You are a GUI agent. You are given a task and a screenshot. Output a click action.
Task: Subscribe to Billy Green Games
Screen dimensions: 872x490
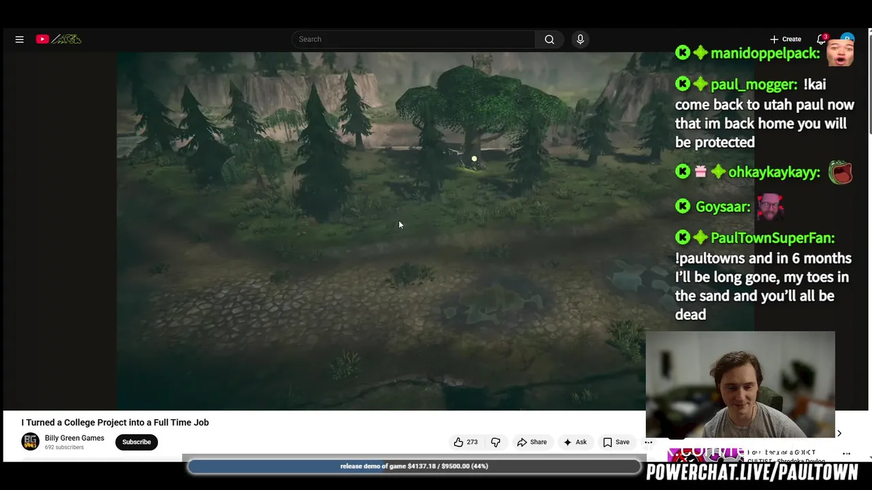pos(136,442)
